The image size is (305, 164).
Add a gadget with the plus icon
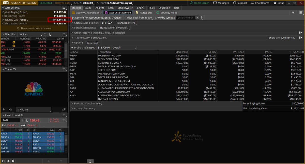8,161
